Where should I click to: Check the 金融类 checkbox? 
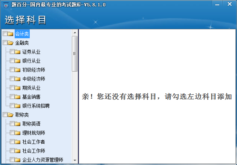tap(5, 43)
